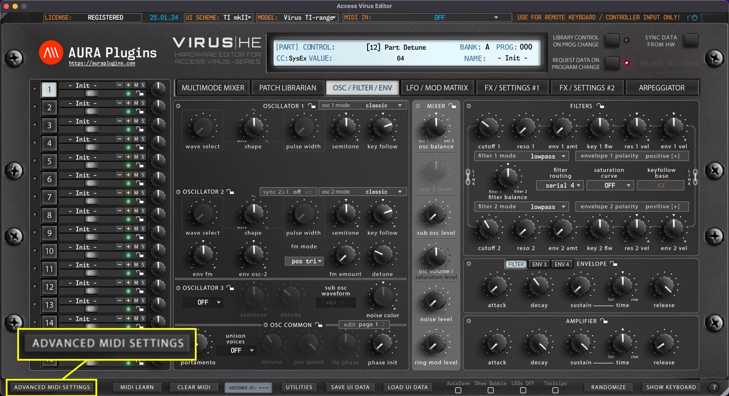Enable the AutoSave checkbox
Screen dimensions: 729x396
tap(458, 390)
